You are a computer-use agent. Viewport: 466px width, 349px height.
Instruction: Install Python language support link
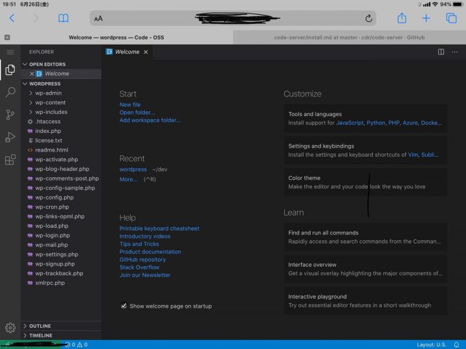coord(375,123)
